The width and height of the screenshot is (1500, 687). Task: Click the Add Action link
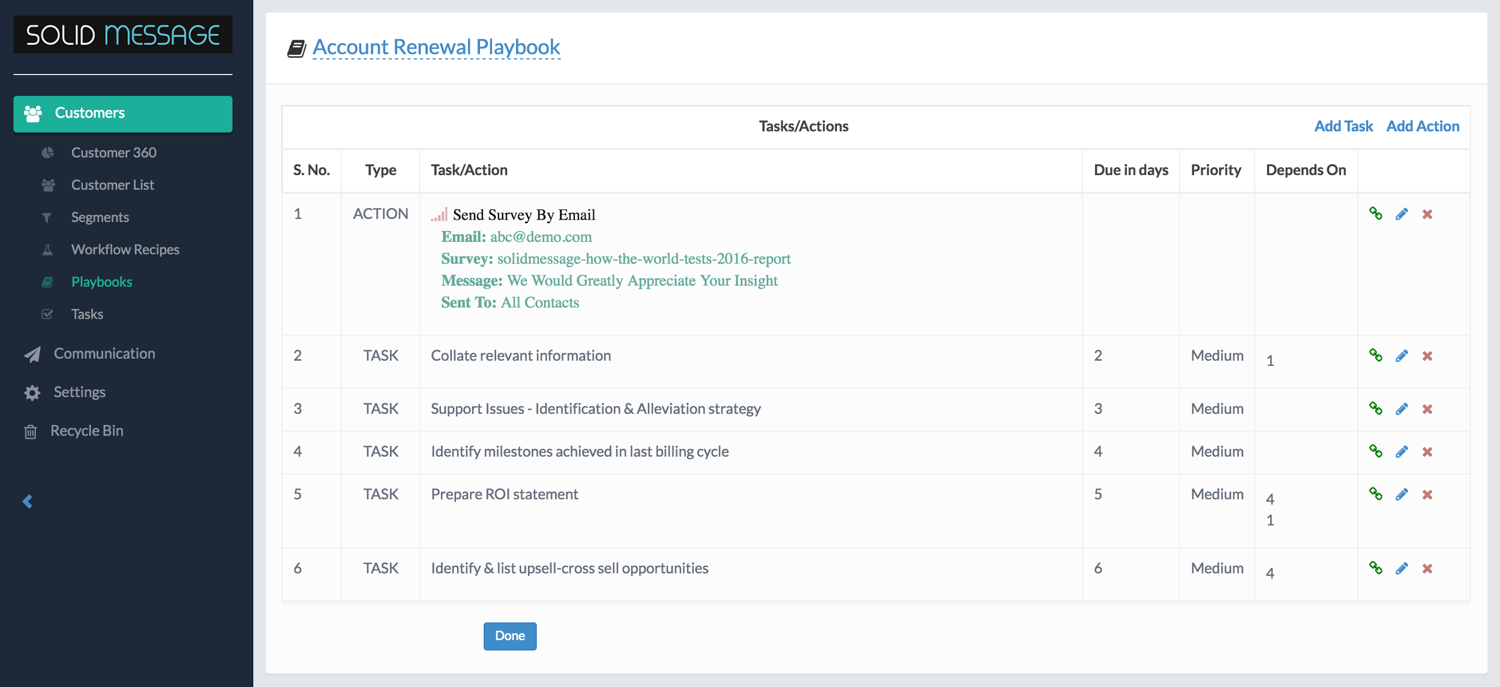[x=1423, y=126]
